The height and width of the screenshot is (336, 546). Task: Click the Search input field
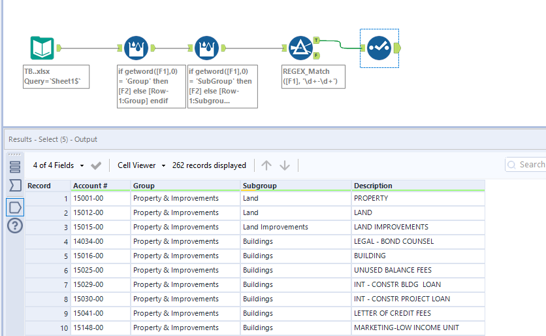pyautogui.click(x=530, y=165)
